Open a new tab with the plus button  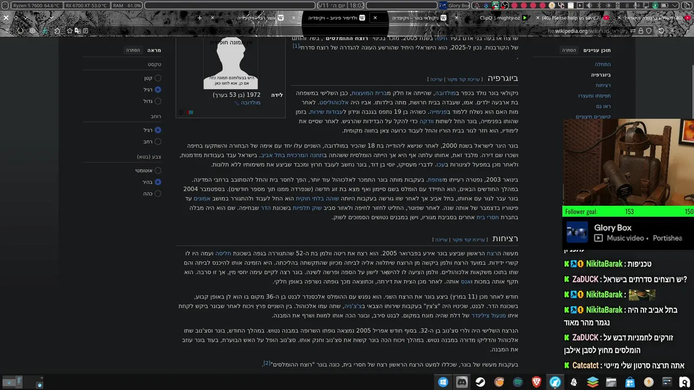tap(200, 18)
